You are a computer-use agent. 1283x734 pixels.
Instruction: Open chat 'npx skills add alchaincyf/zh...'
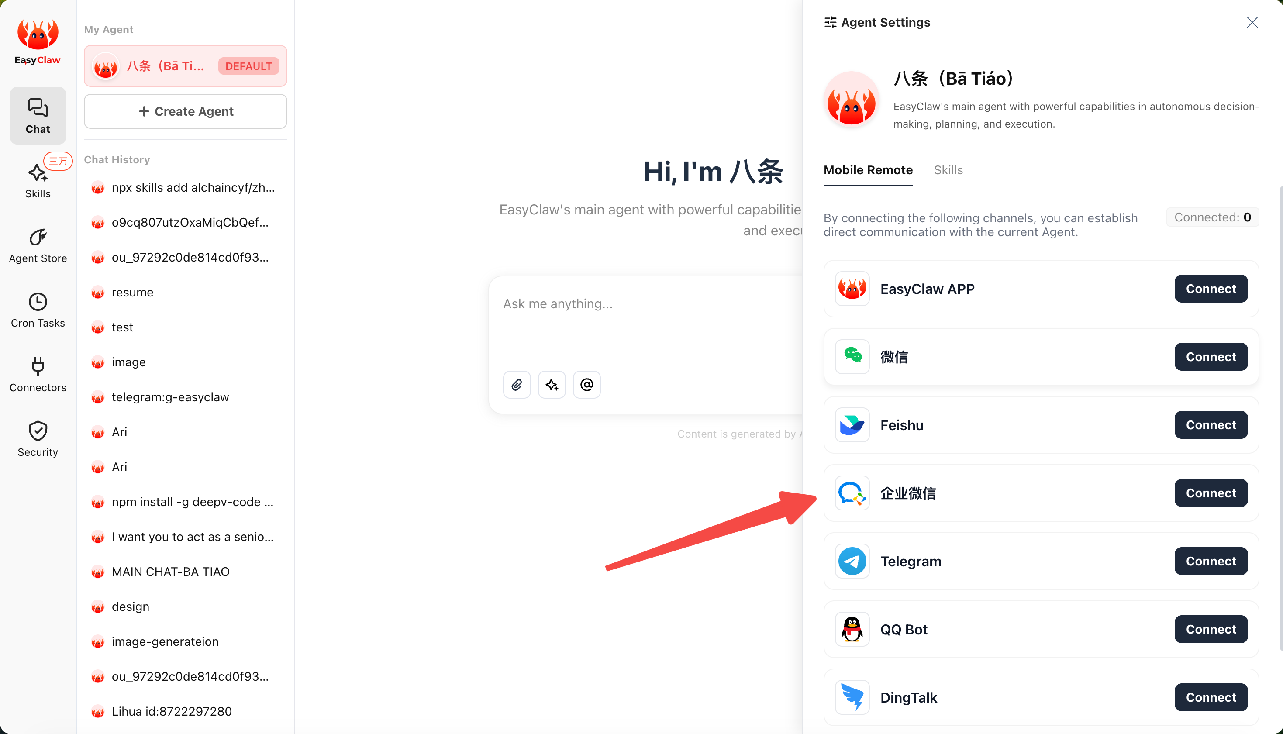coord(185,187)
